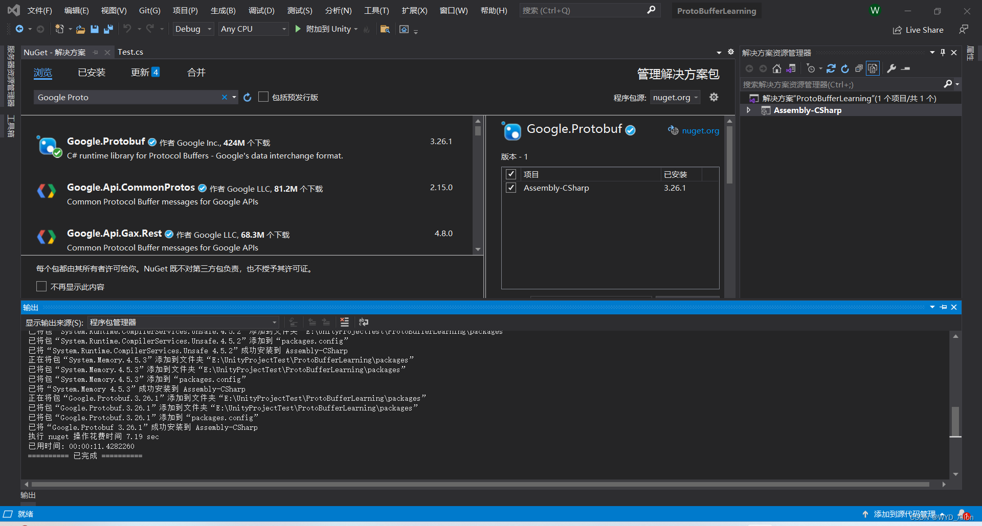Image resolution: width=982 pixels, height=526 pixels.
Task: Click the Output panel horizontal scrollbar
Action: tap(480, 484)
